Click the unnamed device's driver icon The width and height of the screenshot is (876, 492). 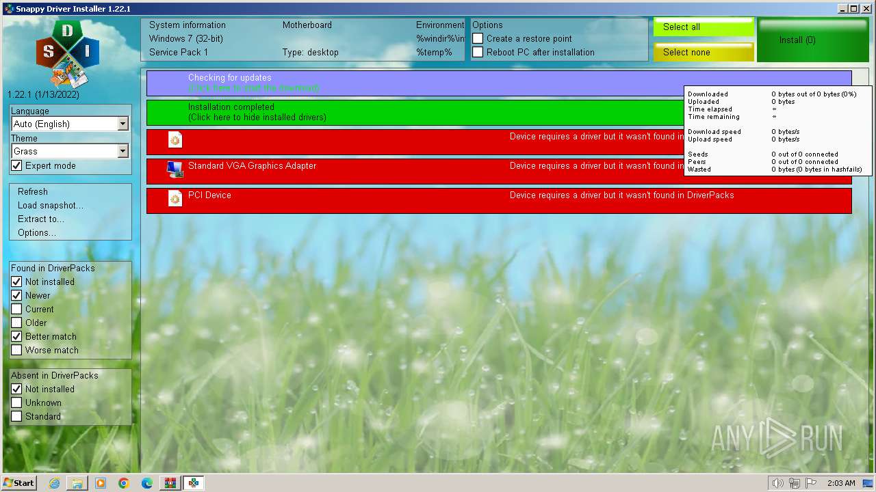pyautogui.click(x=175, y=140)
